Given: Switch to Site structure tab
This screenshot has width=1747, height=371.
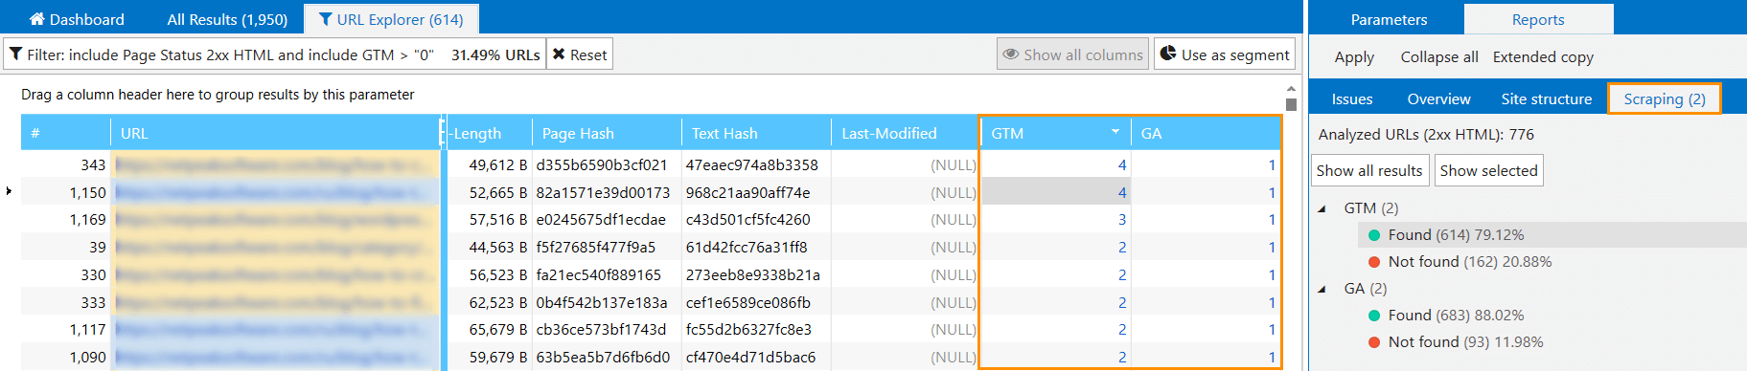Looking at the screenshot, I should (x=1546, y=98).
